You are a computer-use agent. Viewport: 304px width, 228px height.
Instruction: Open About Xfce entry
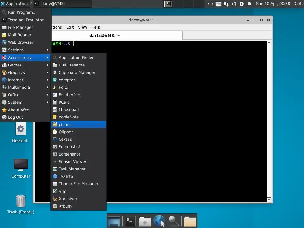(26, 110)
